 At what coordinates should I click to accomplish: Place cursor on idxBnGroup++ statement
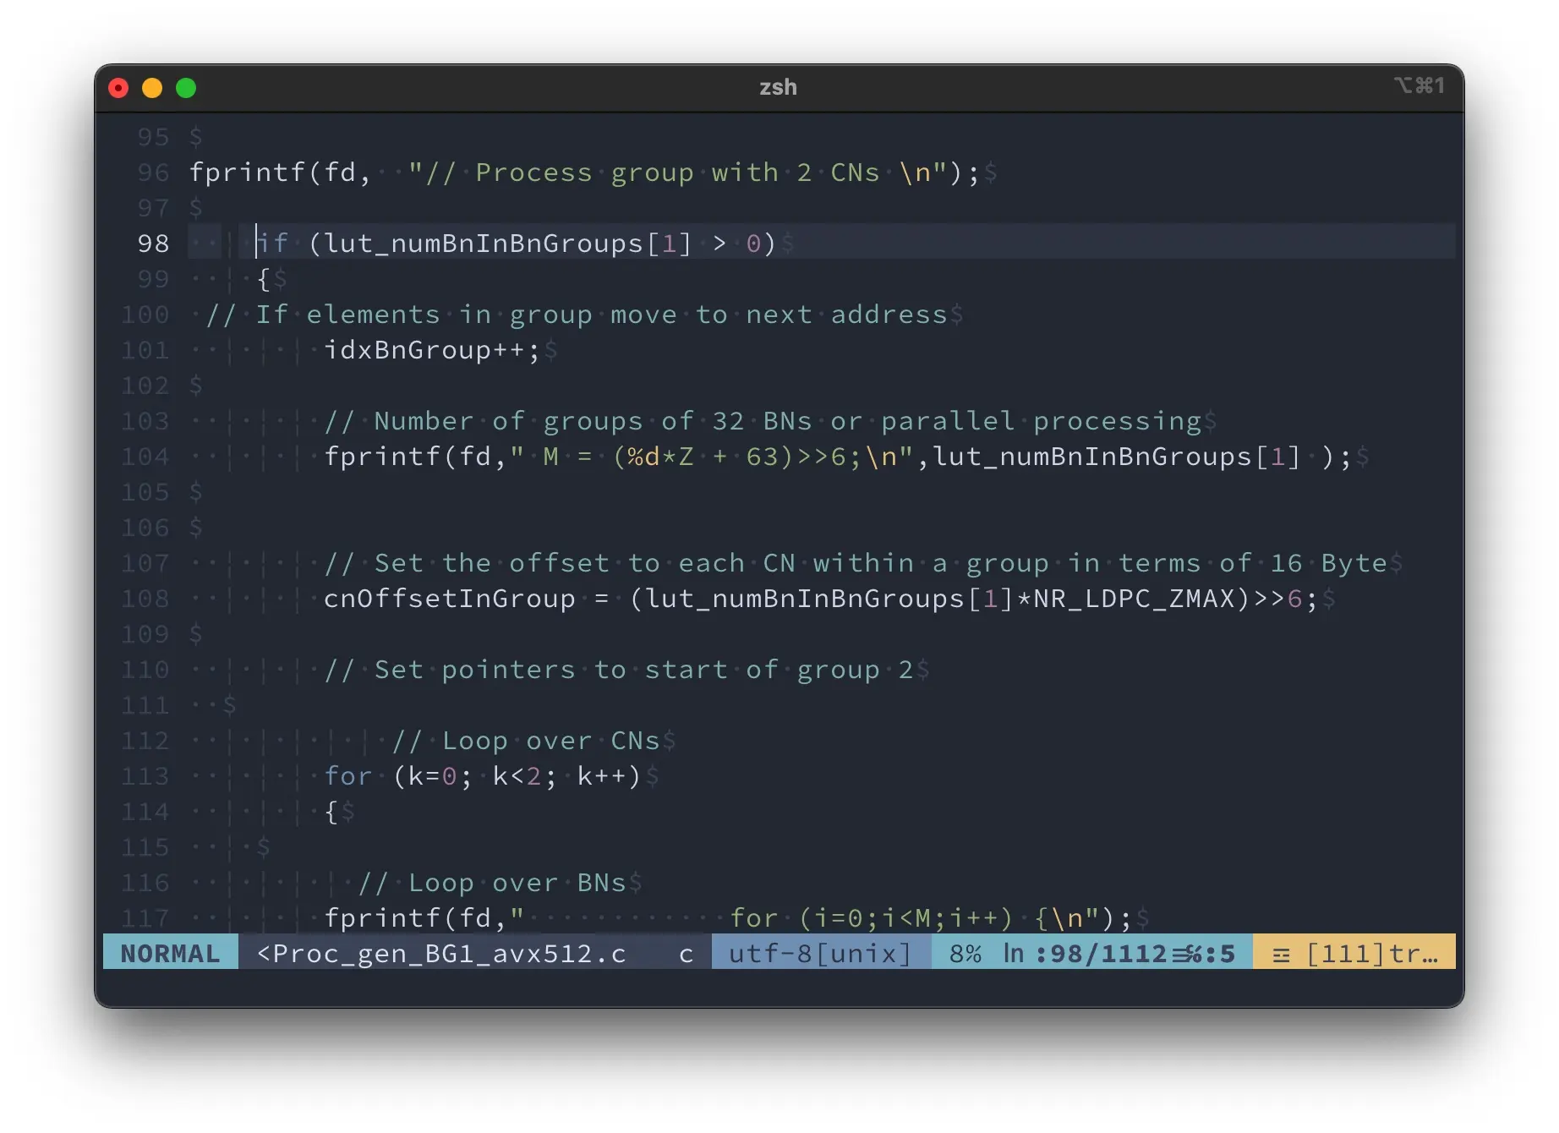pos(431,350)
